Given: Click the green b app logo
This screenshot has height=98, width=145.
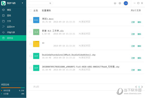Looking at the screenshot, I should coord(3,3).
